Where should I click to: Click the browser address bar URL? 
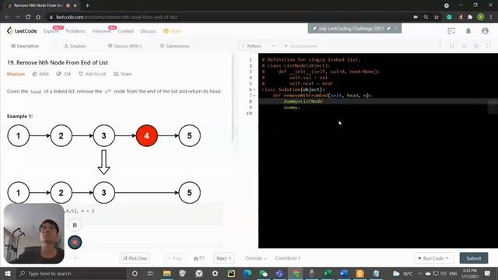[117, 17]
